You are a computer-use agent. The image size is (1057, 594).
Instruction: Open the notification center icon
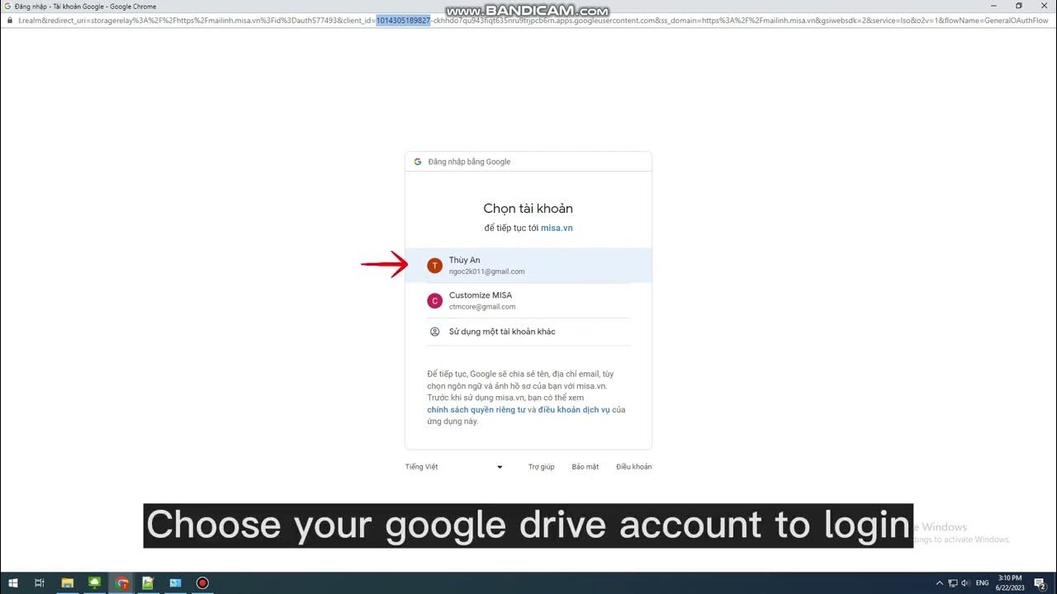pyautogui.click(x=1040, y=583)
